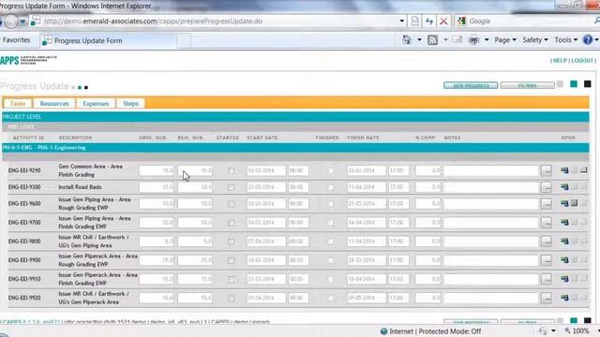Open resources icon for ENG-EEI-9600 row
This screenshot has height=337, width=600.
tap(564, 203)
